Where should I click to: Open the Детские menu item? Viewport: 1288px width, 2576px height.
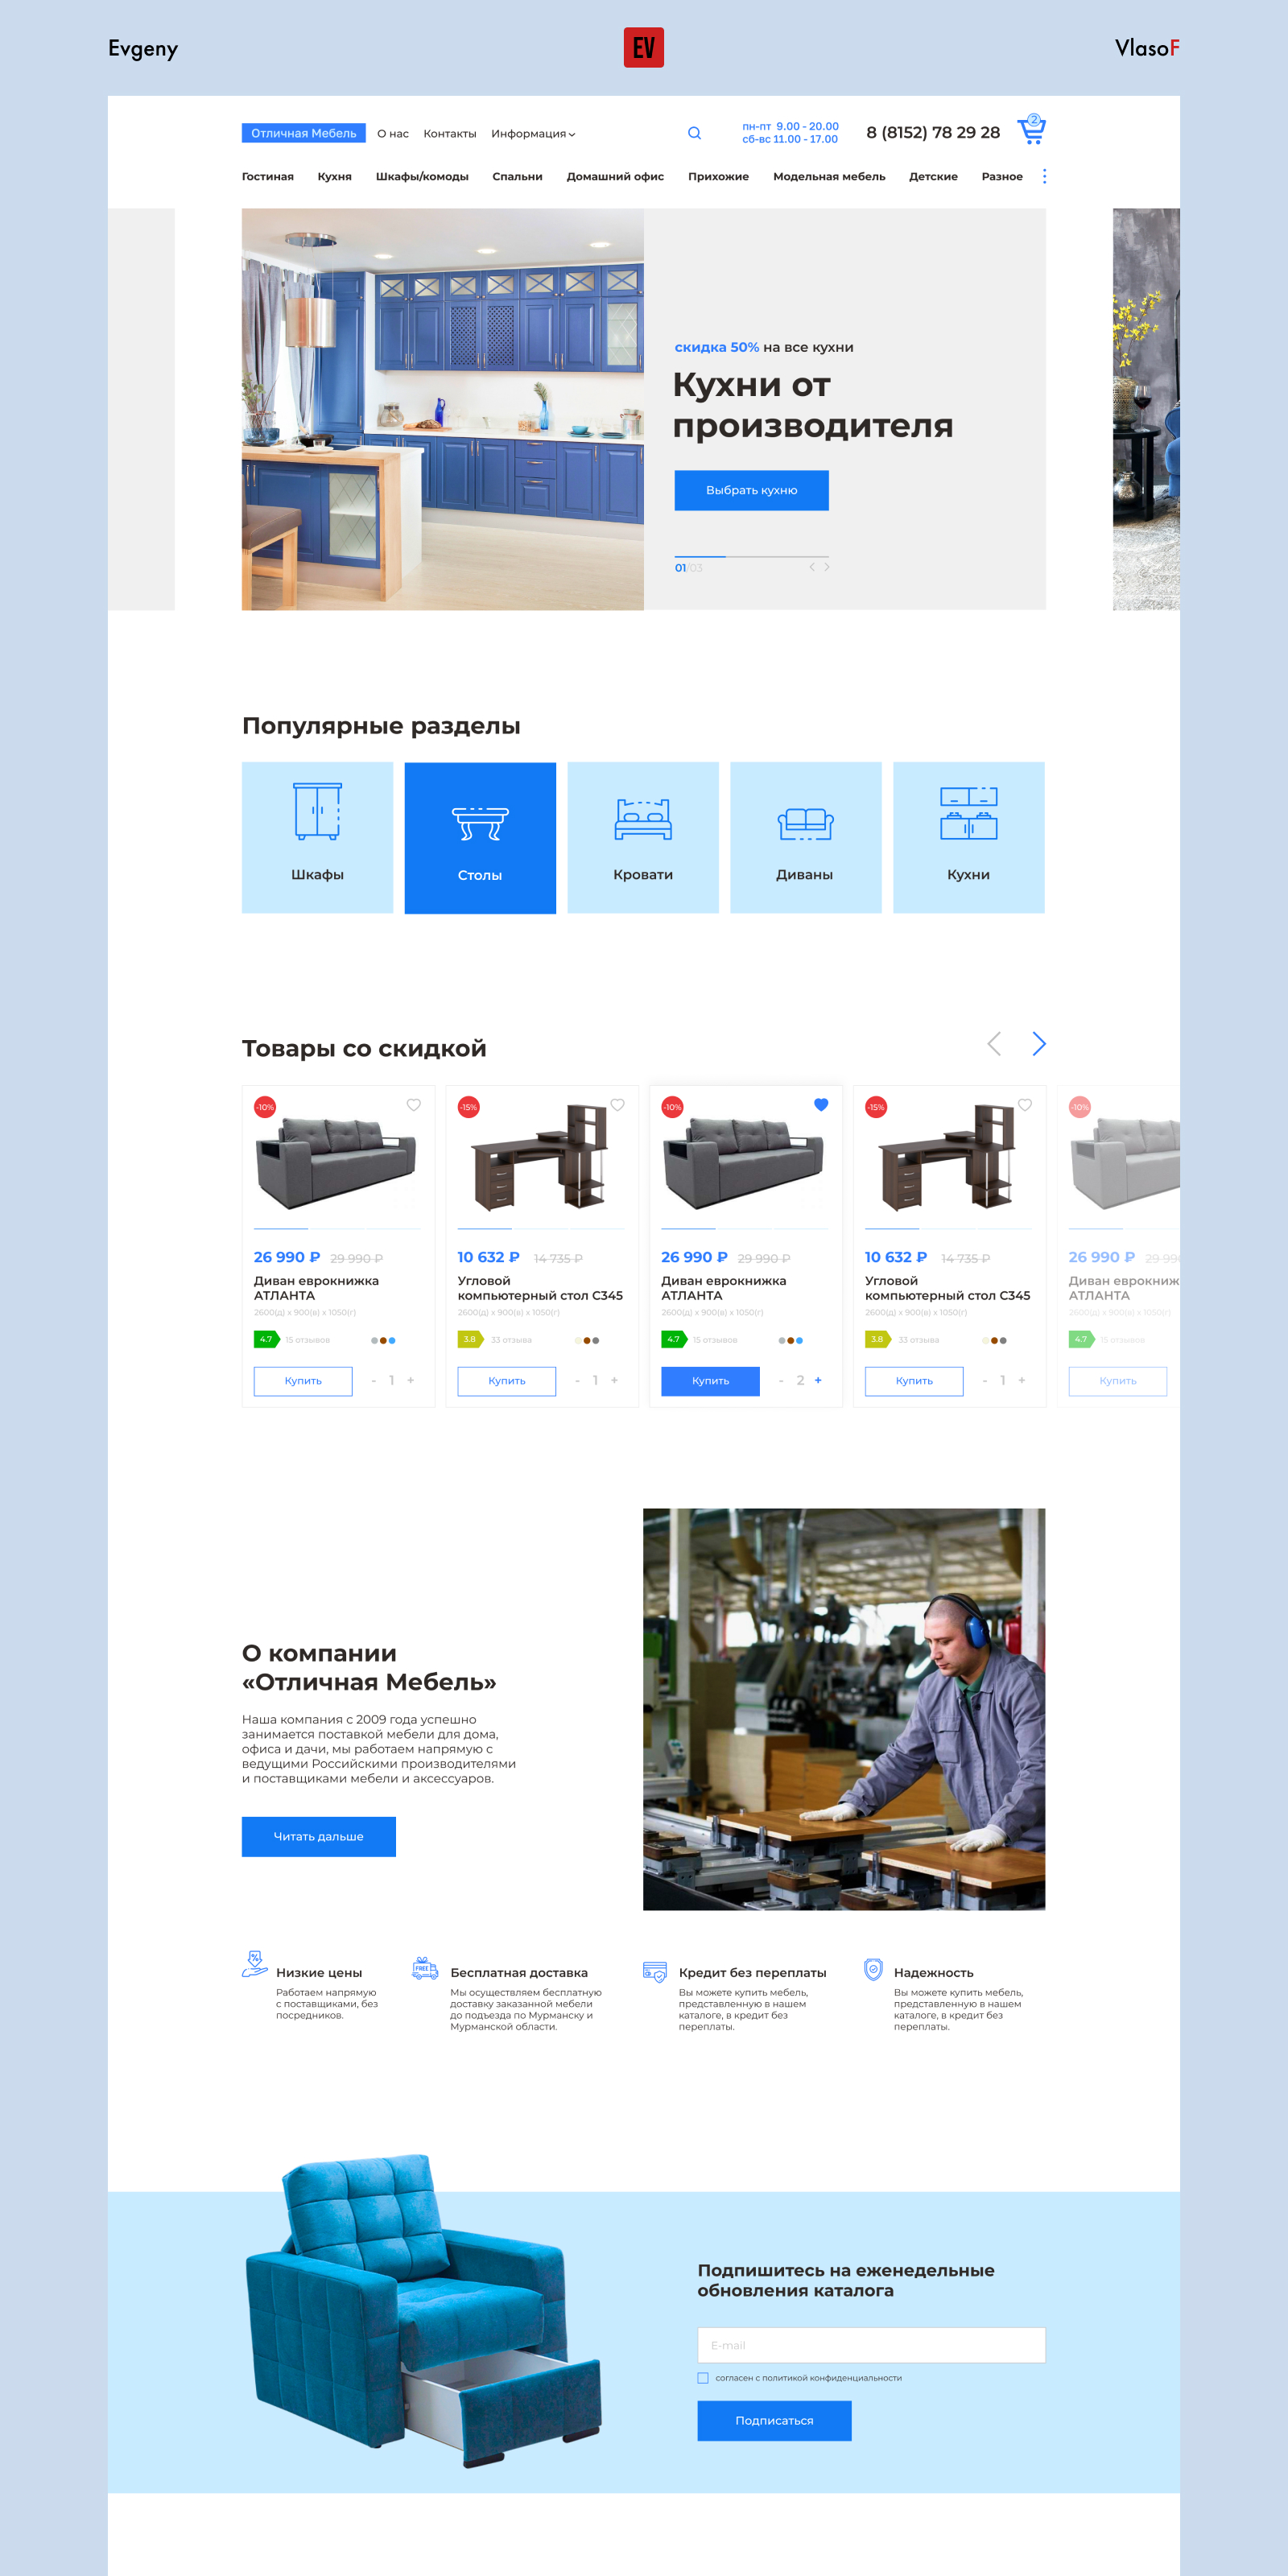pos(933,177)
